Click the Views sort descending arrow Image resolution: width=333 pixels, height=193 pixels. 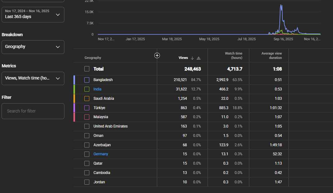(x=192, y=58)
